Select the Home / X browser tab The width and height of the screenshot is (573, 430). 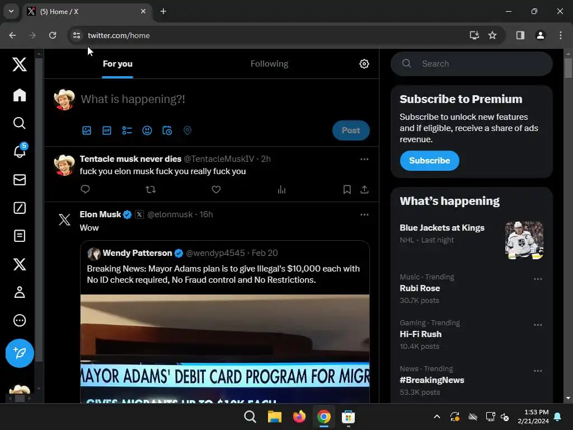pyautogui.click(x=88, y=12)
